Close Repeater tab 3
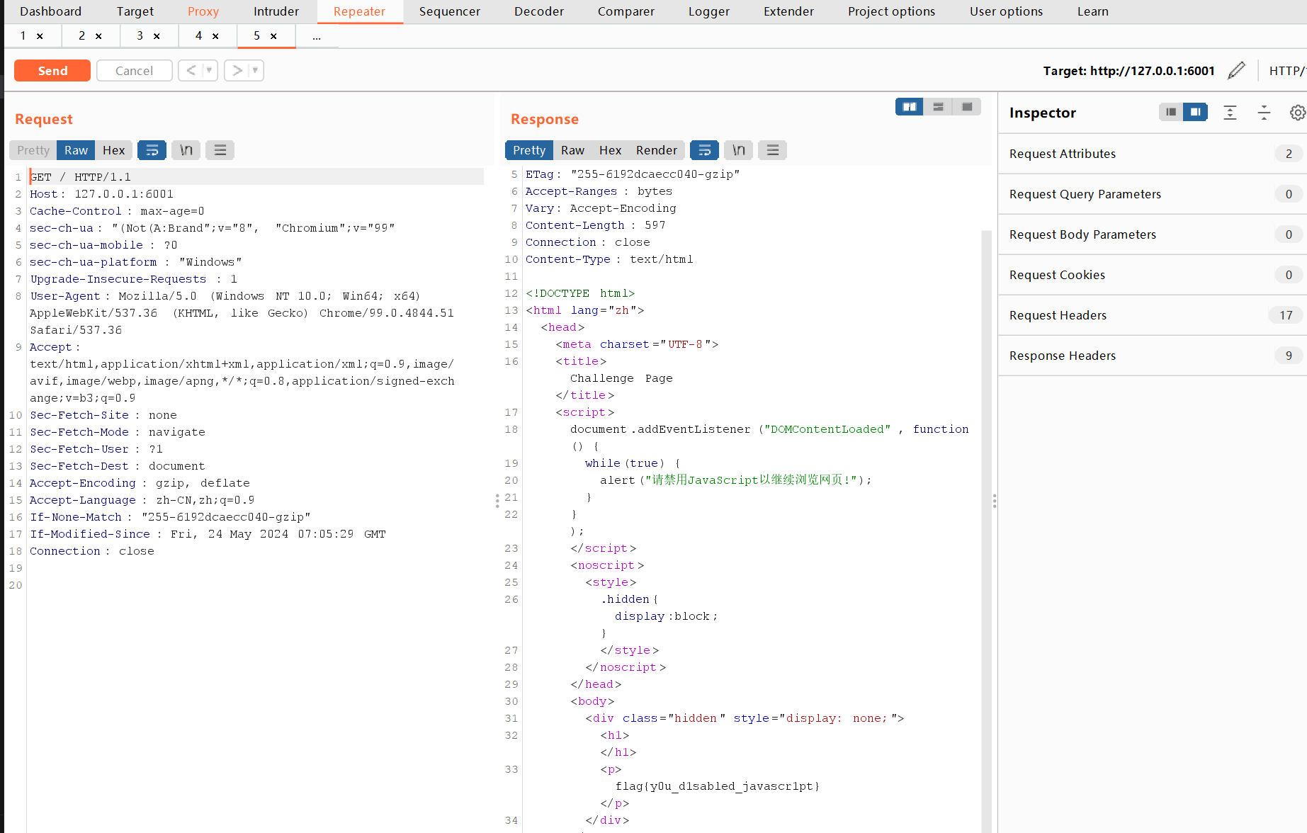Viewport: 1307px width, 833px height. (x=157, y=36)
